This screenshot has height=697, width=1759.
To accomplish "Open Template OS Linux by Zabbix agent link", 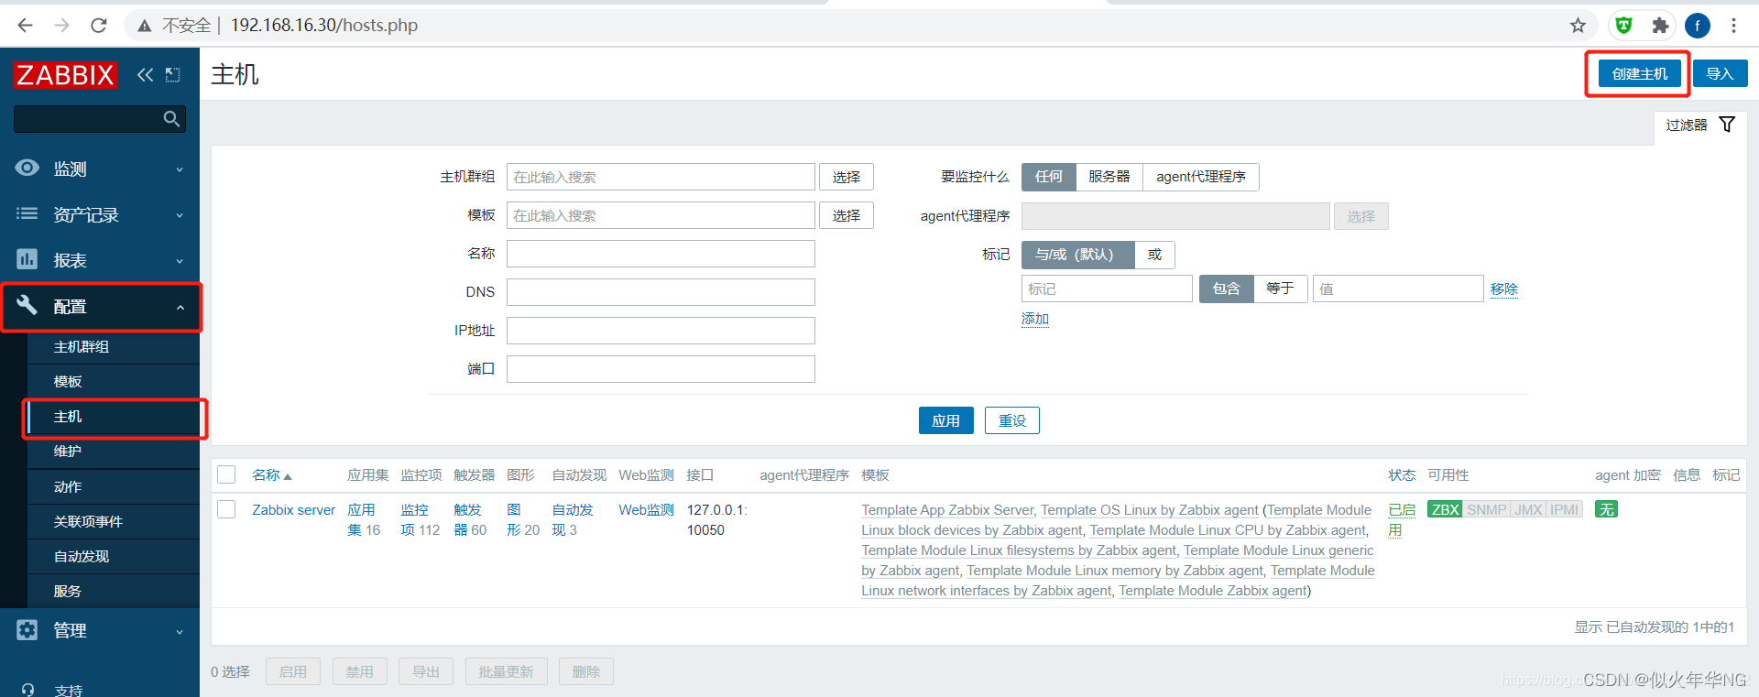I will click(1149, 509).
